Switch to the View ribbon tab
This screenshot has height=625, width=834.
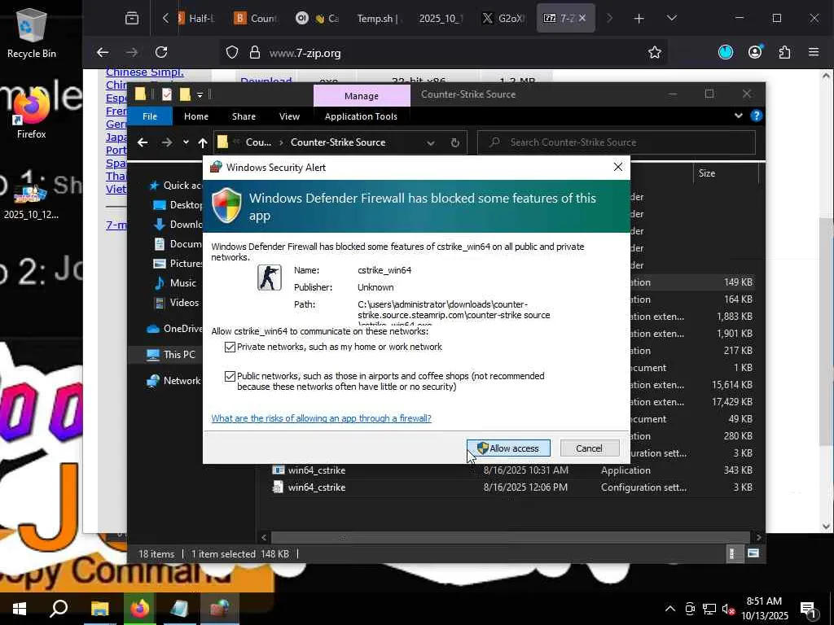pyautogui.click(x=289, y=116)
